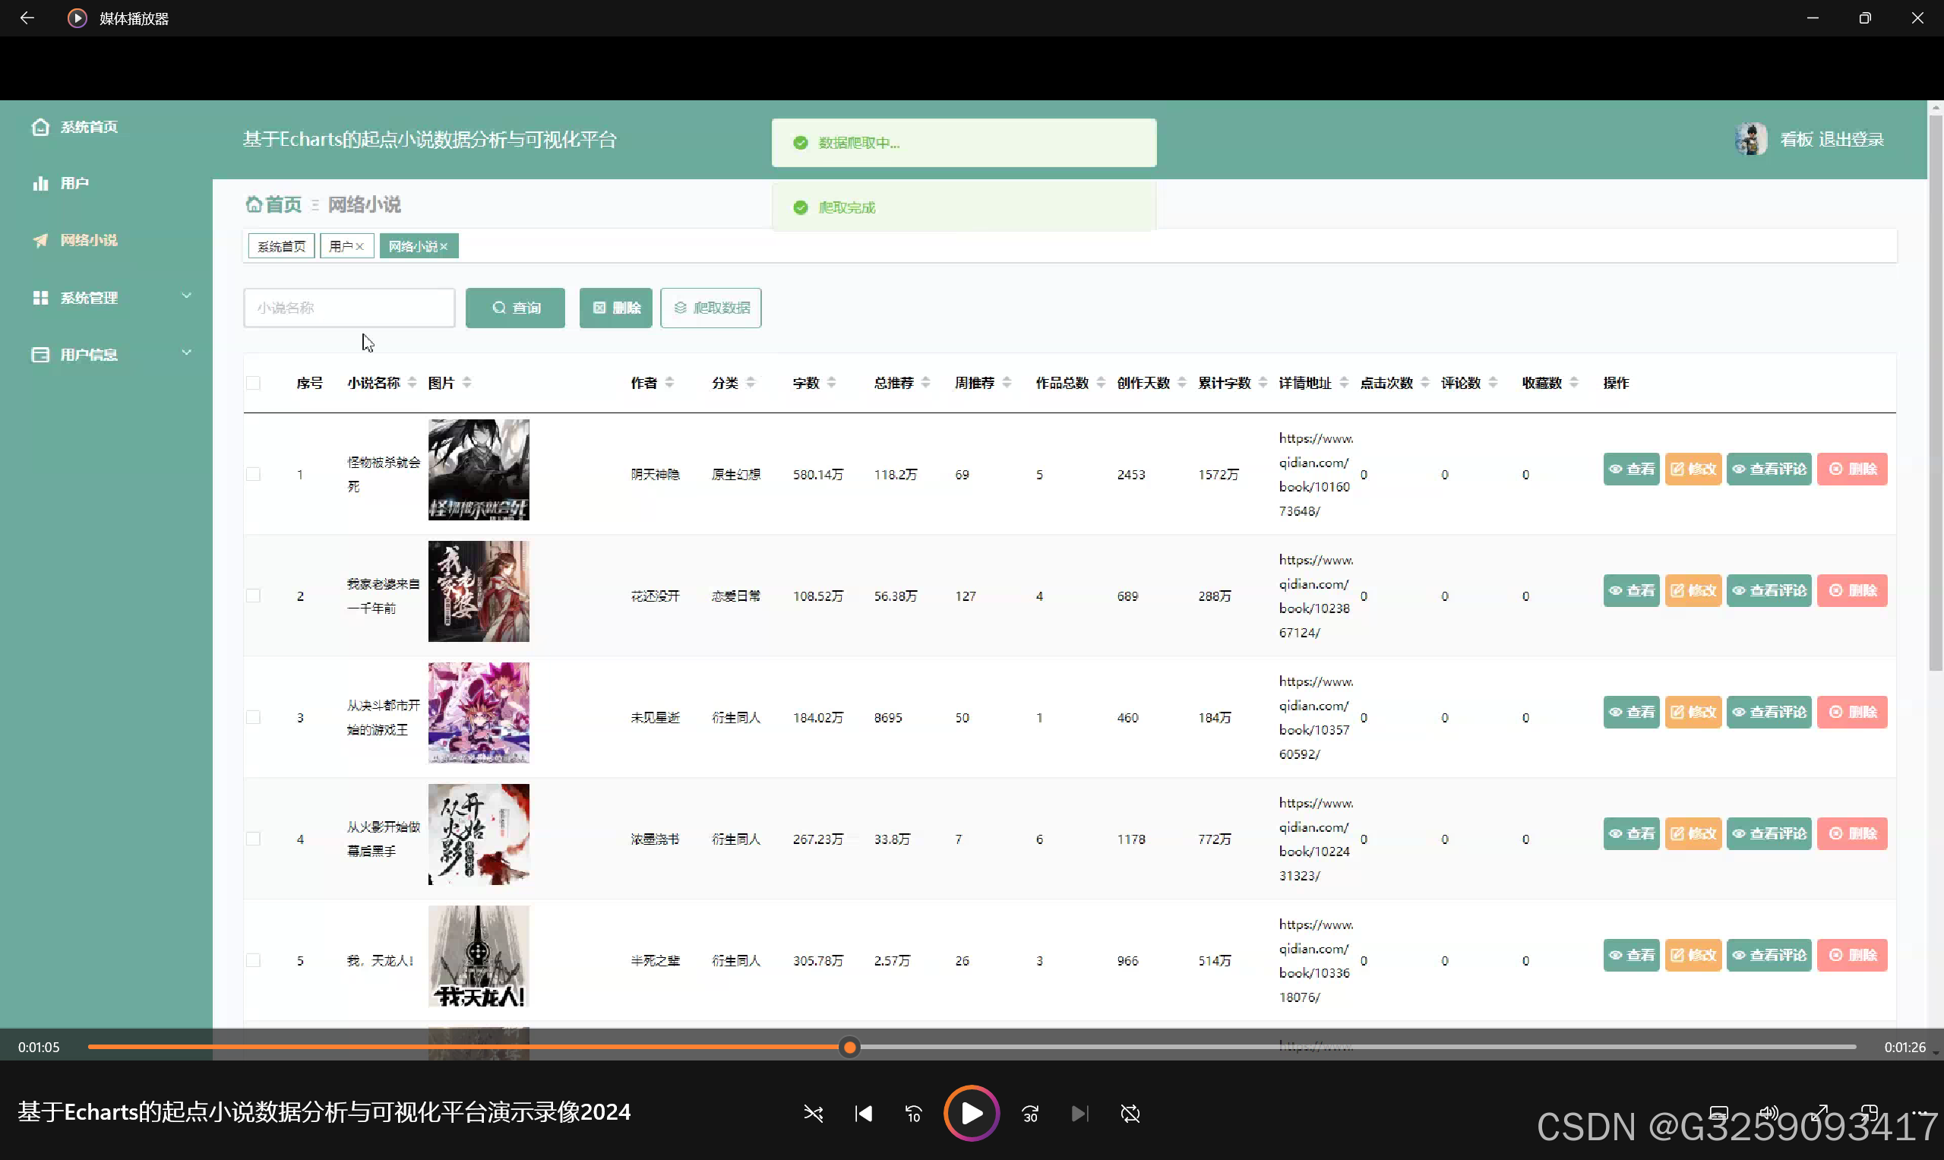Click the 查询 search button

pyautogui.click(x=515, y=308)
